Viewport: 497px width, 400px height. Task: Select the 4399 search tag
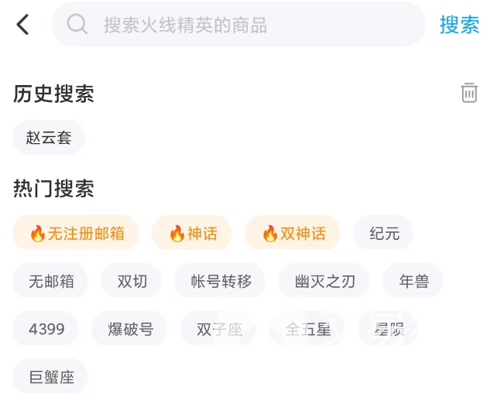(46, 330)
